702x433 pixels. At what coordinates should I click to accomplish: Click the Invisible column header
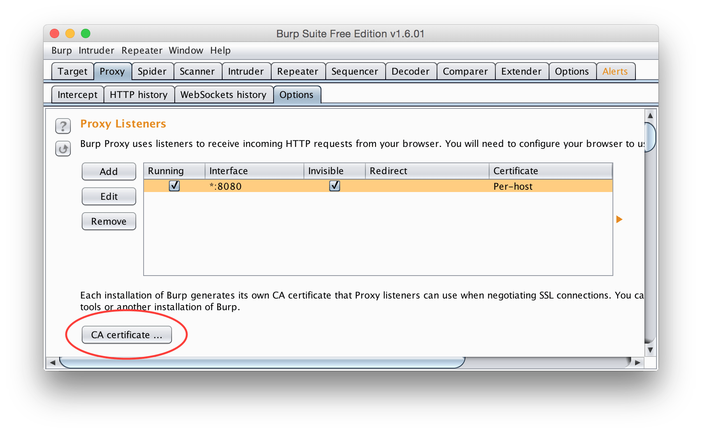pos(335,171)
